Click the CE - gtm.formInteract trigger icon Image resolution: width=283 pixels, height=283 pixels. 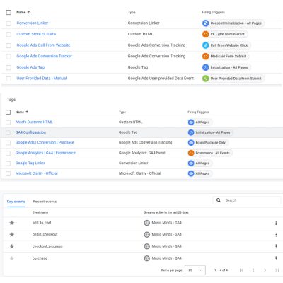point(206,34)
